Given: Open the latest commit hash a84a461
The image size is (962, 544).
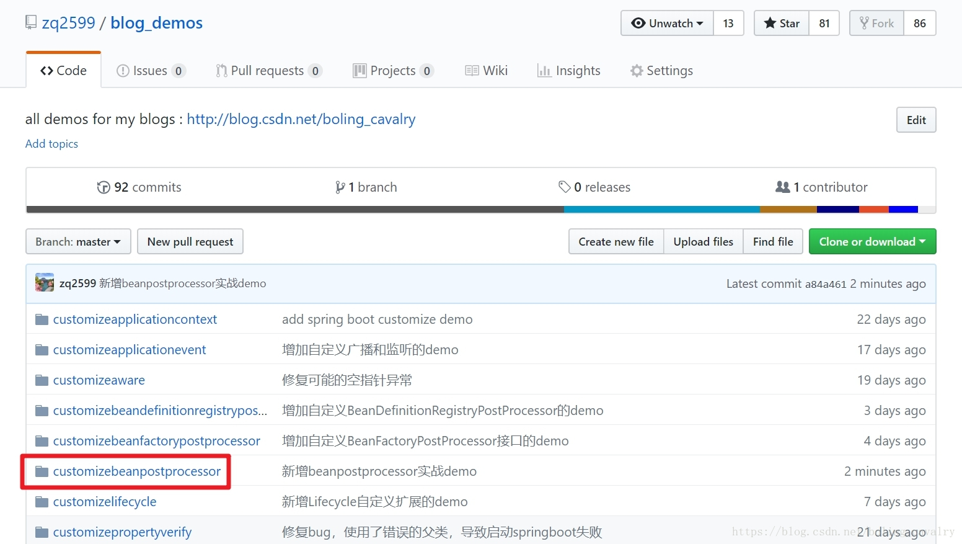Looking at the screenshot, I should [x=826, y=284].
